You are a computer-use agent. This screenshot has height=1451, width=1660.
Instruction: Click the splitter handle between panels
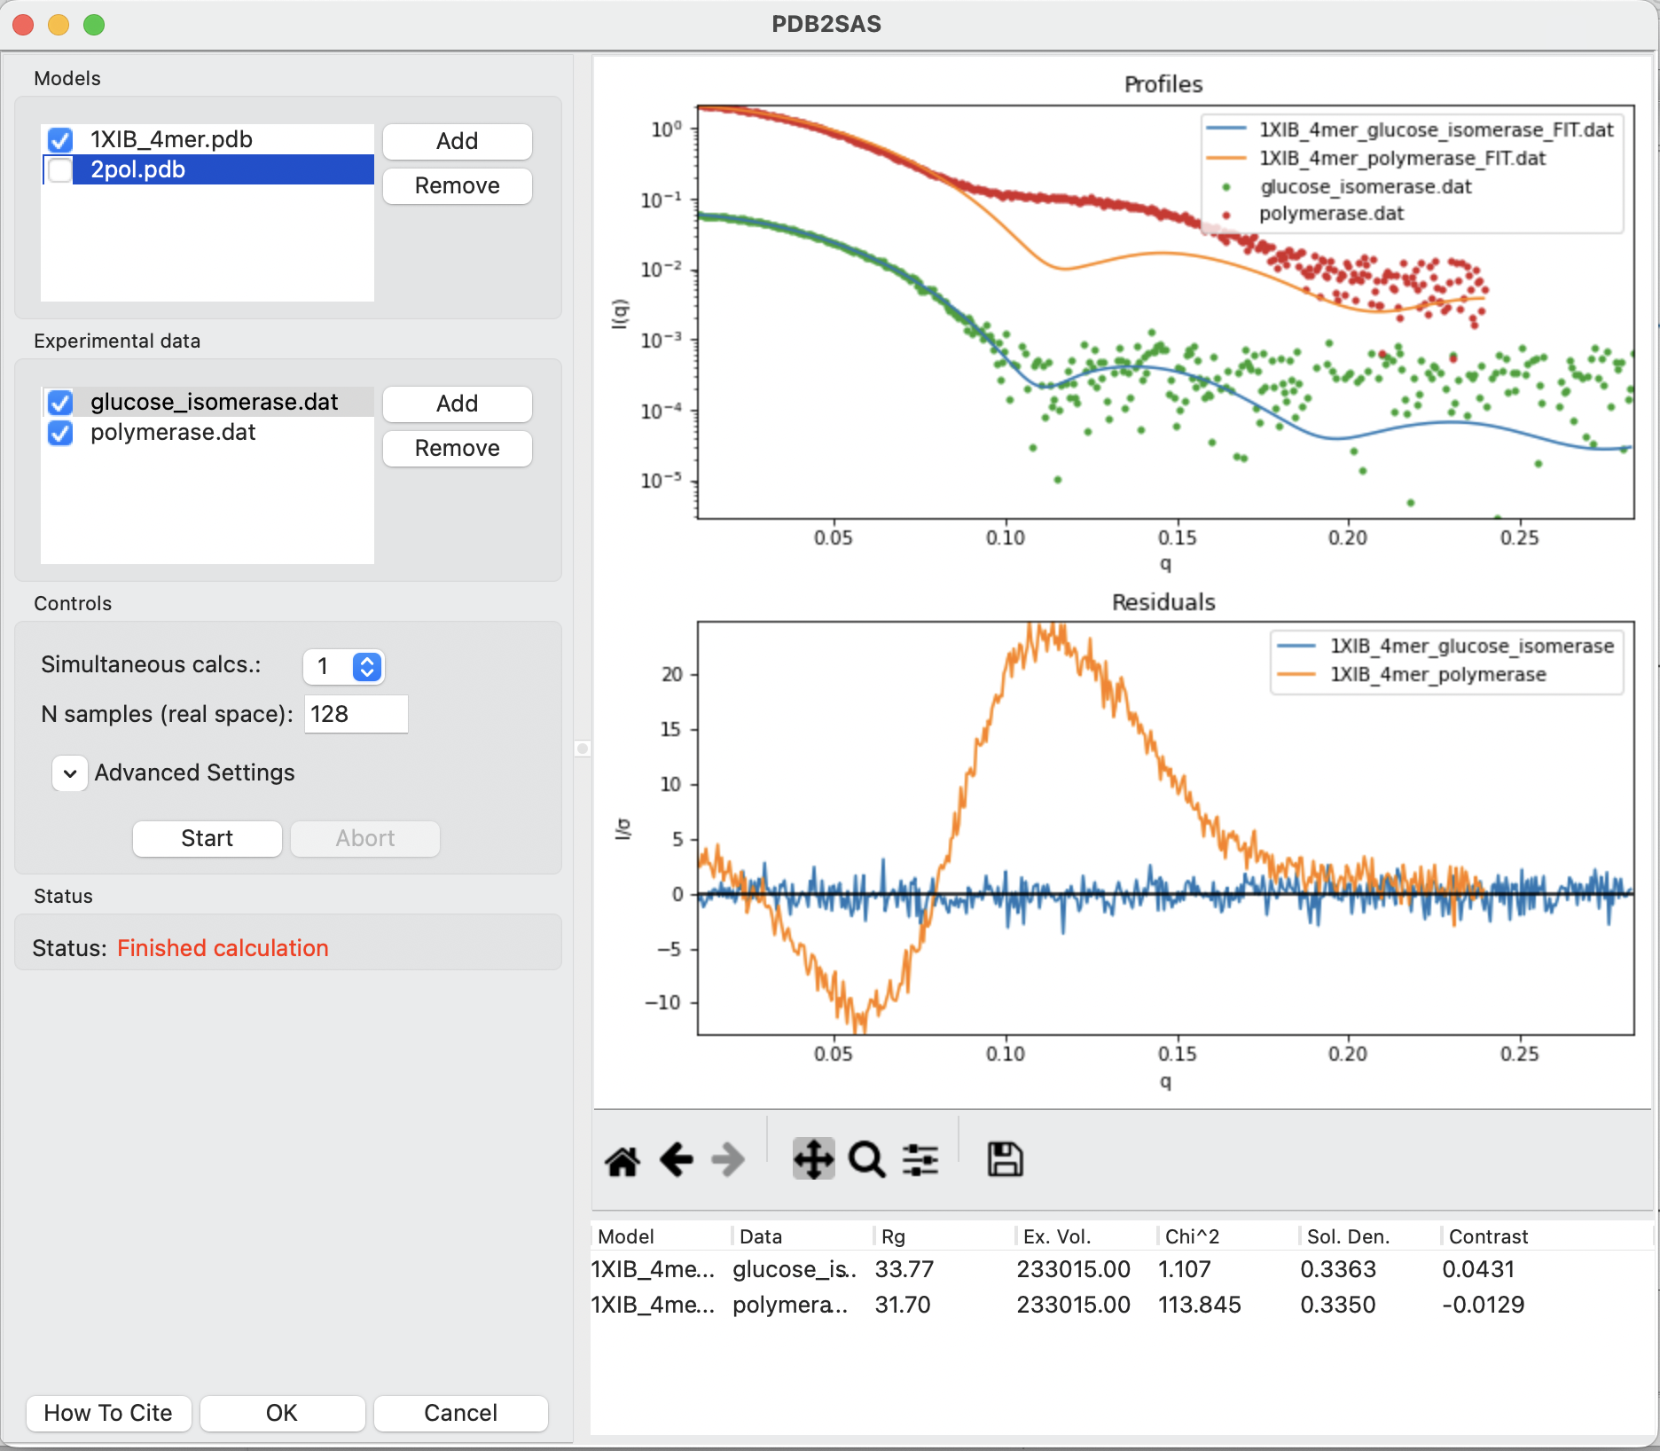click(583, 749)
